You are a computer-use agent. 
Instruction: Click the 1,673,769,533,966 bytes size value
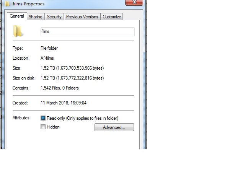click(x=80, y=68)
